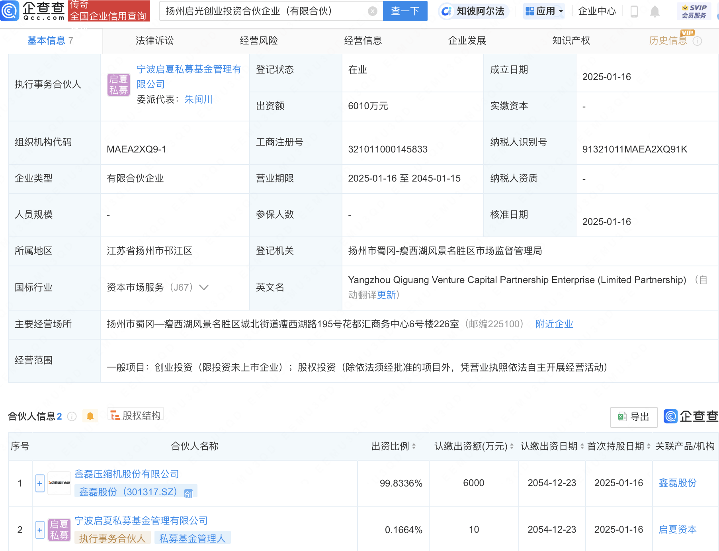Click the bell icon beside 合伙人信息

pos(90,416)
